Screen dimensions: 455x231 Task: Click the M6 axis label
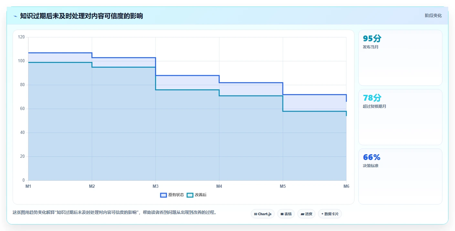(x=346, y=186)
